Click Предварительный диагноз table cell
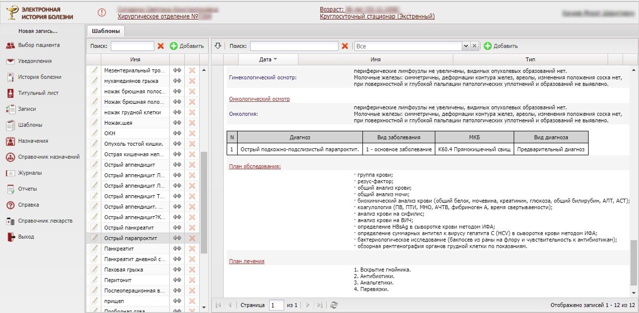 551,149
